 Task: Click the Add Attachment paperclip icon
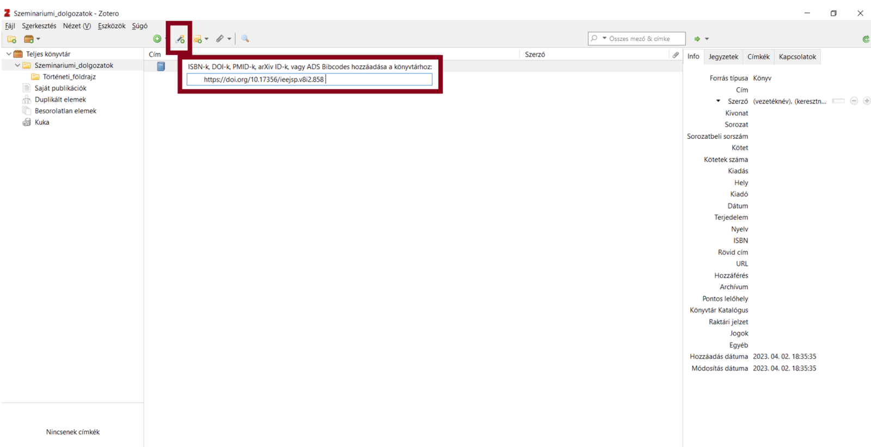coord(220,39)
